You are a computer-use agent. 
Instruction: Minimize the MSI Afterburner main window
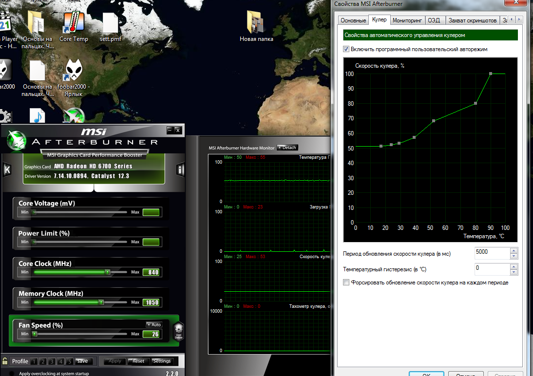pyautogui.click(x=170, y=130)
